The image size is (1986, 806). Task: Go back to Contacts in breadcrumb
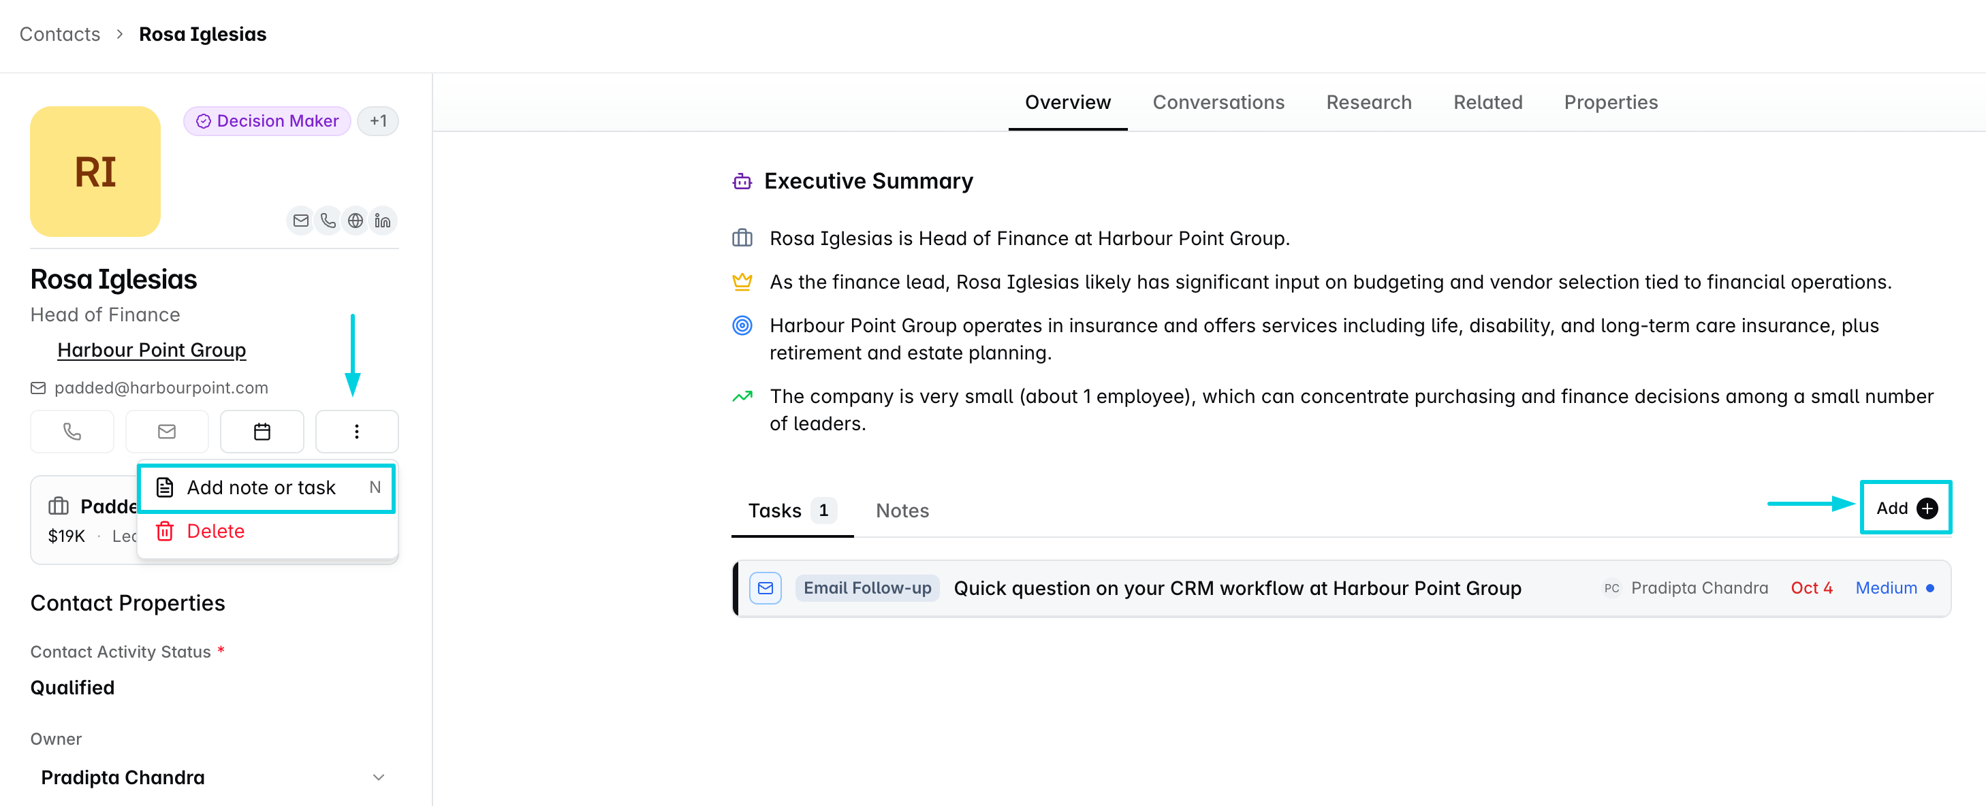click(60, 35)
